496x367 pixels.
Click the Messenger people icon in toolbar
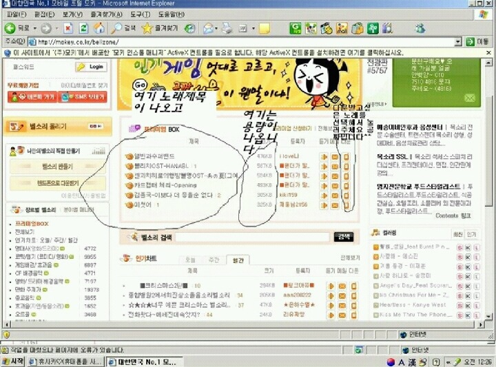[420, 28]
